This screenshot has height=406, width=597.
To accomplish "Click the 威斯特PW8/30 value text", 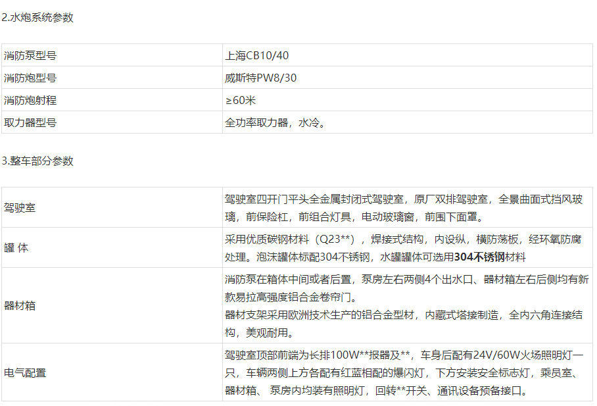I will click(260, 78).
